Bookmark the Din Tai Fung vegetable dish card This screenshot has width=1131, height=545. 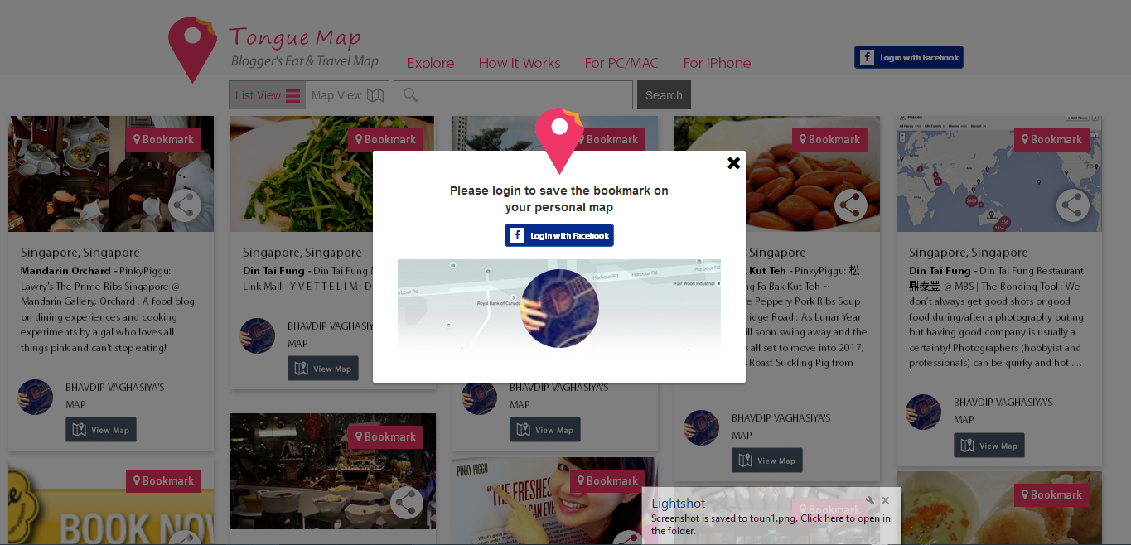coord(385,140)
